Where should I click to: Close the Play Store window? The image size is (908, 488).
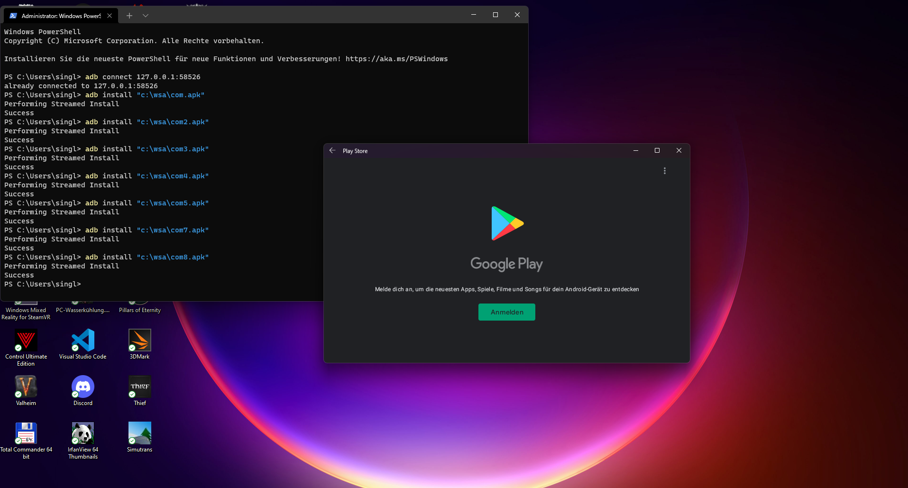coord(679,150)
